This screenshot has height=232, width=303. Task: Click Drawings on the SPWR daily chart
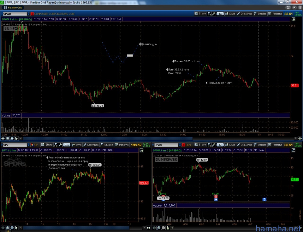[244, 145]
